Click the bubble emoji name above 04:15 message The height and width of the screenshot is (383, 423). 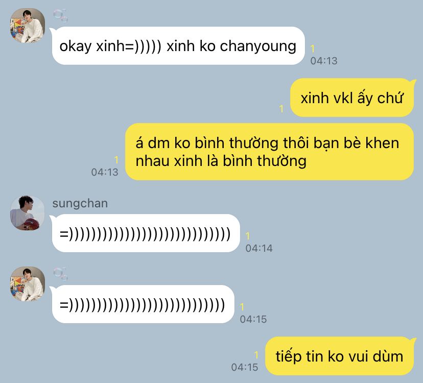click(60, 274)
